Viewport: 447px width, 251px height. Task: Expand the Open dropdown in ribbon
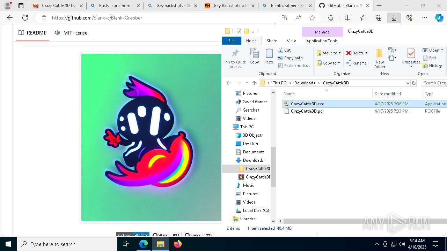tap(442, 50)
